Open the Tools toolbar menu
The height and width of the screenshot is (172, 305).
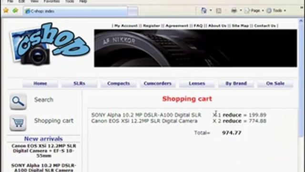(276, 11)
